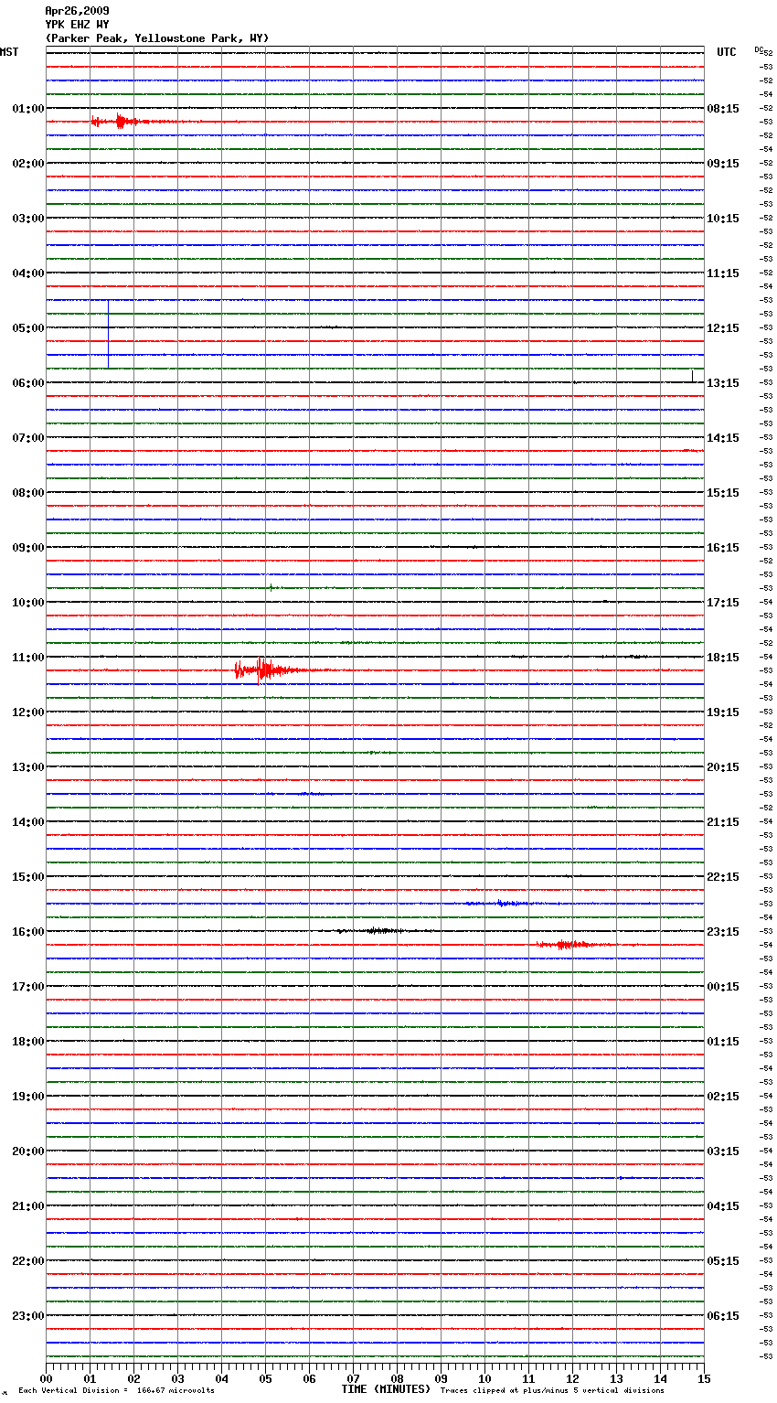Click the "UTC" timezone label
777x1403 pixels.
[x=727, y=52]
